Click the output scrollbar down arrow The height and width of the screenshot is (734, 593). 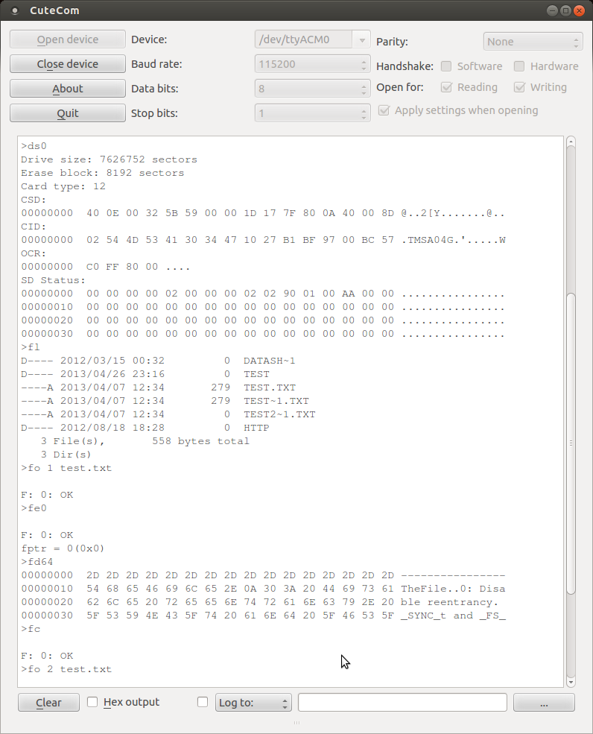click(571, 682)
